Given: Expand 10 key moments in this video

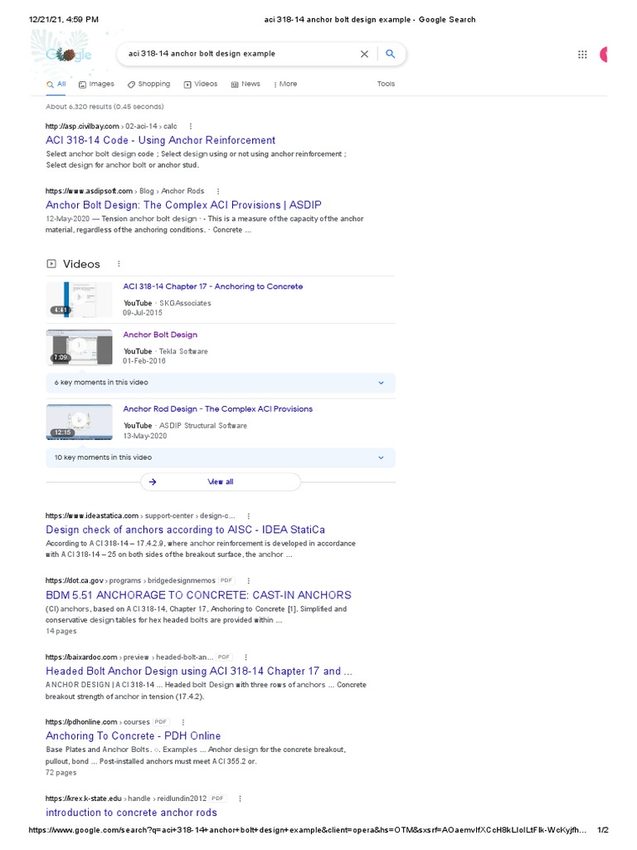Looking at the screenshot, I should tap(221, 457).
